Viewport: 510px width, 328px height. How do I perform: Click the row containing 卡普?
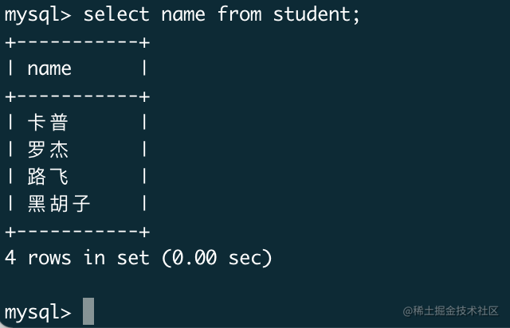[x=77, y=123]
